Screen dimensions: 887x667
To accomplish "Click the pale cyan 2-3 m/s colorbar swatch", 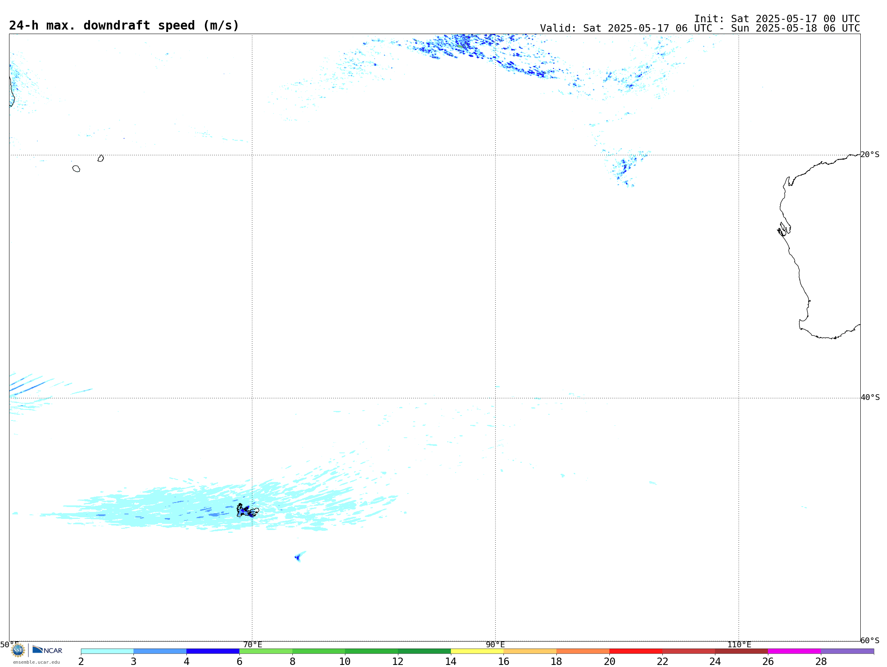I will click(107, 651).
